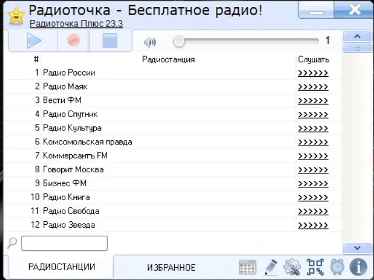
Task: Click the Слушать column header
Action: click(x=313, y=59)
